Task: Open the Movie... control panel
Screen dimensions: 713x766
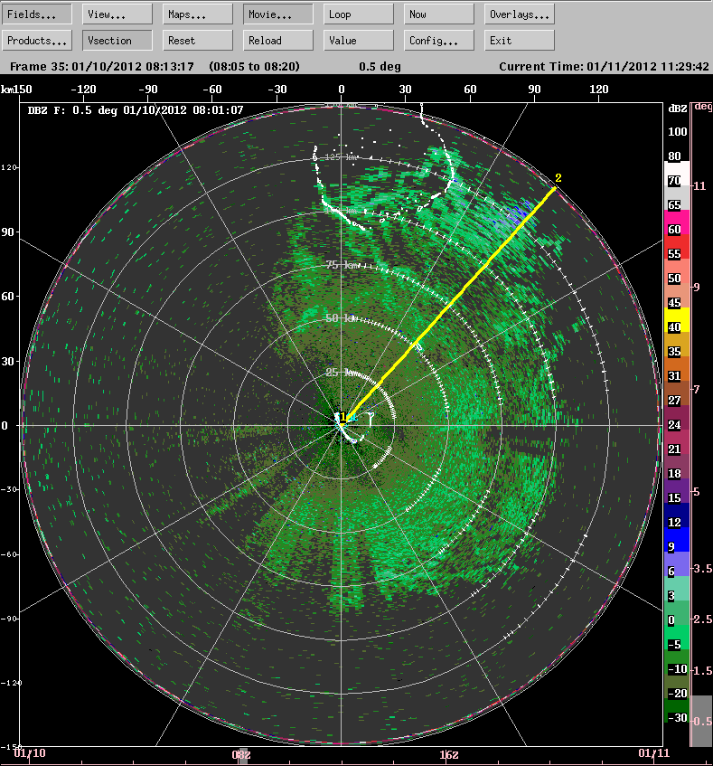Action: pos(278,14)
